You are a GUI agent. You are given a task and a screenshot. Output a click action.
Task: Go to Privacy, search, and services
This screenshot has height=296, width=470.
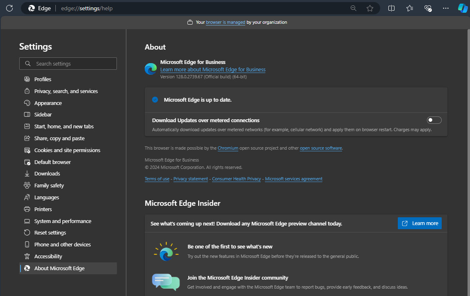[x=66, y=91]
